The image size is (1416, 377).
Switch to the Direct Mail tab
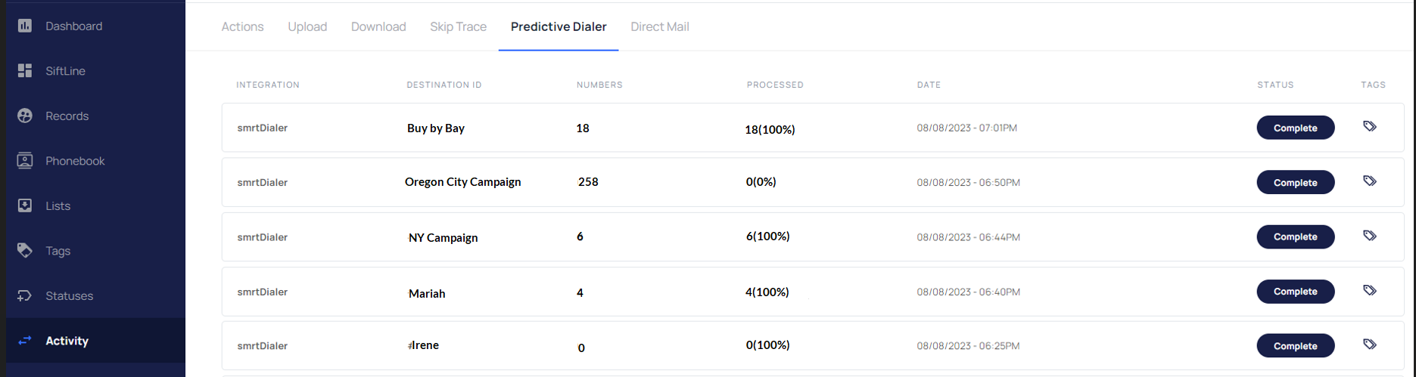tap(659, 26)
